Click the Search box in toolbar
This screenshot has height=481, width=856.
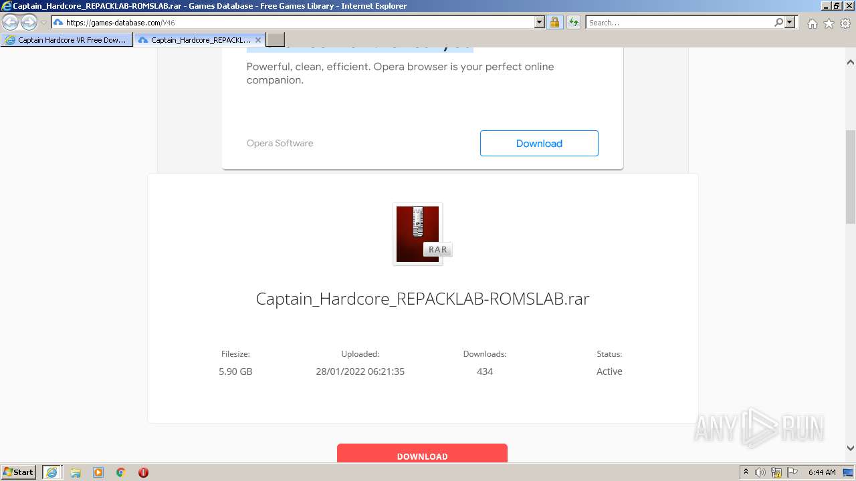[x=679, y=23]
